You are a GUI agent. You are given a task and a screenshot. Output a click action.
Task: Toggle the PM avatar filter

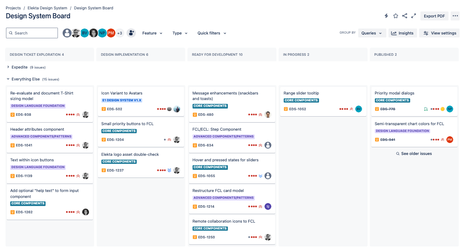111,33
